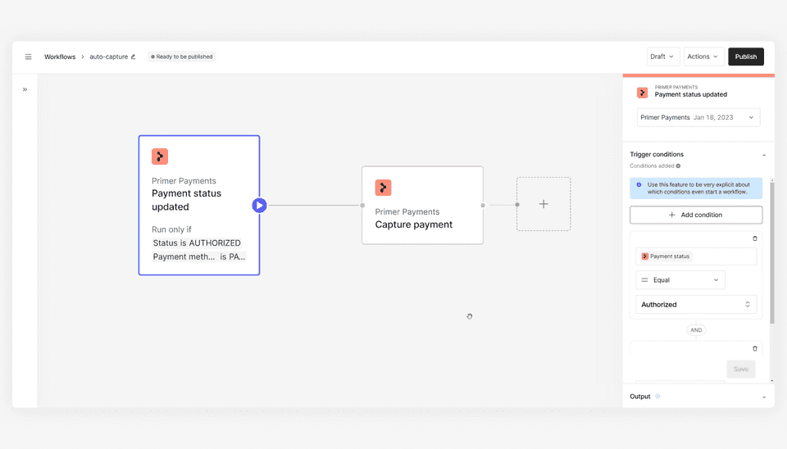Select the Payment status updated trigger card

(199, 205)
